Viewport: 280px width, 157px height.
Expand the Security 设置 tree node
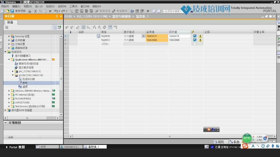[9, 36]
